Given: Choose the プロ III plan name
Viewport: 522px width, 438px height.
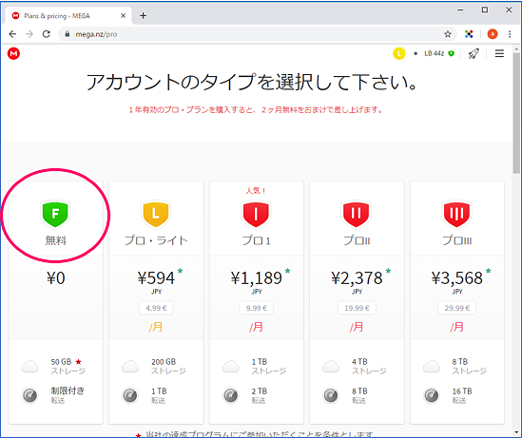Looking at the screenshot, I should pyautogui.click(x=457, y=240).
